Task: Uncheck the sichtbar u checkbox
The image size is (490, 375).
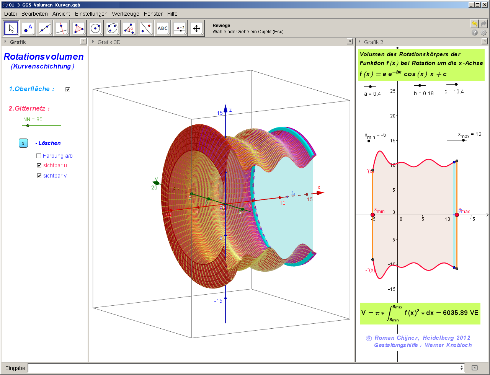Action: (x=39, y=165)
